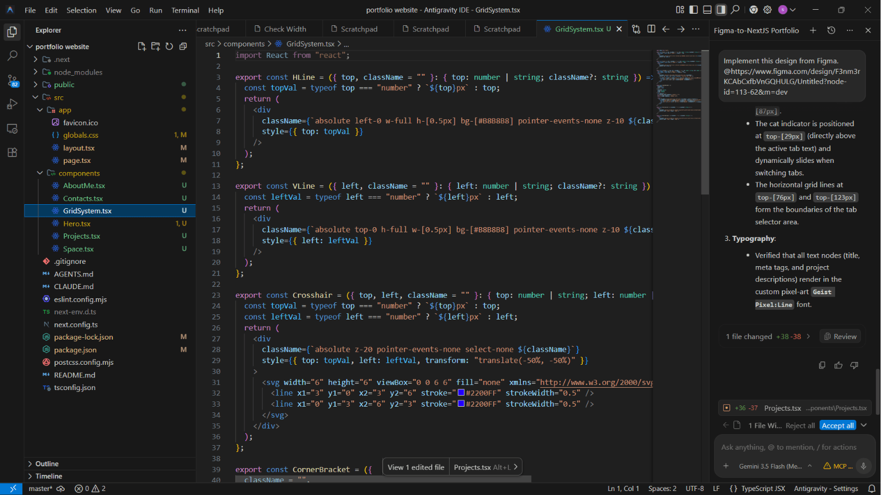Refresh the Explorer file tree

pyautogui.click(x=169, y=46)
